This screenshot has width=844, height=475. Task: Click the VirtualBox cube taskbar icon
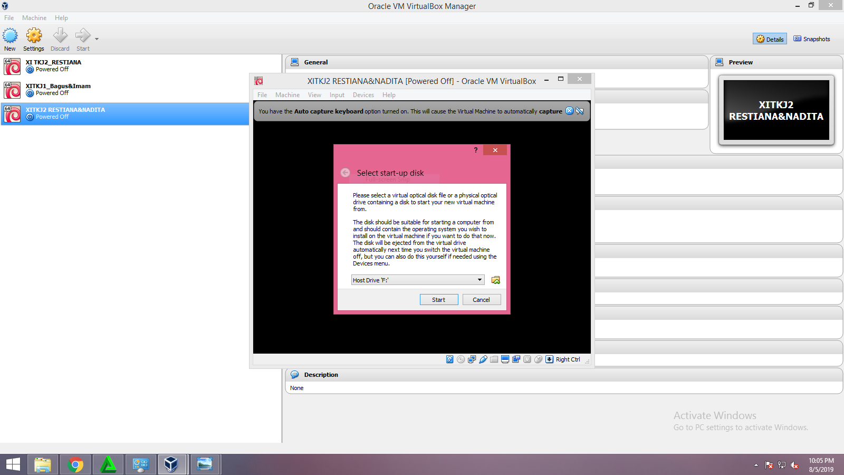tap(171, 464)
